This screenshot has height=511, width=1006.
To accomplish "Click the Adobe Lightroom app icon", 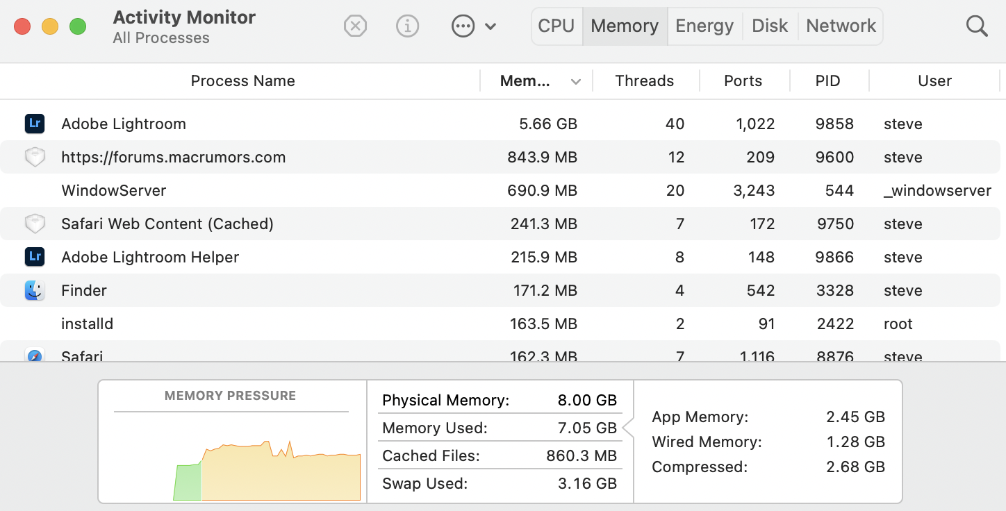I will click(35, 124).
